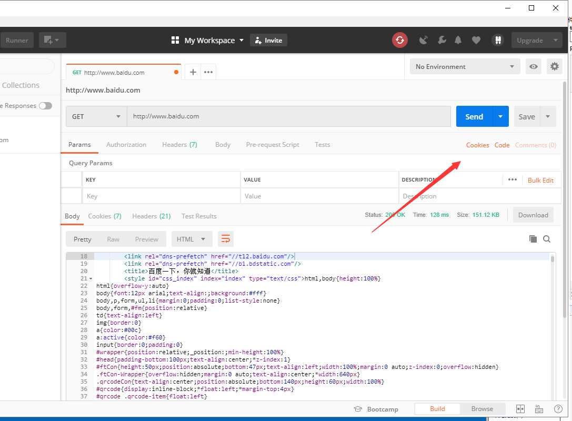Image resolution: width=572 pixels, height=421 pixels.
Task: Open query params column options ellipsis
Action: [x=513, y=180]
